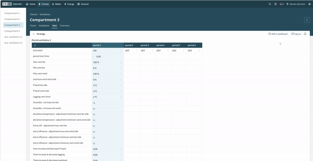Toggle period 3 Activated OFF value
Image resolution: width=313 pixels, height=161 pixels.
pos(143,51)
